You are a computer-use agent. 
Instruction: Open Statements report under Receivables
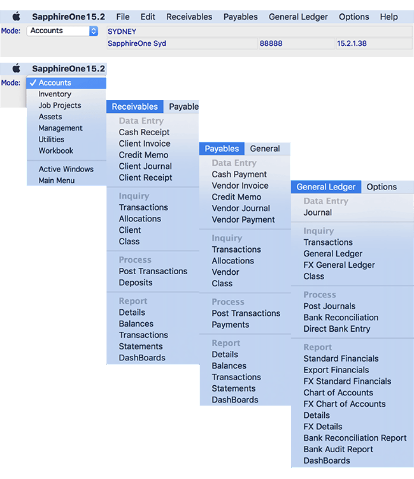point(141,346)
